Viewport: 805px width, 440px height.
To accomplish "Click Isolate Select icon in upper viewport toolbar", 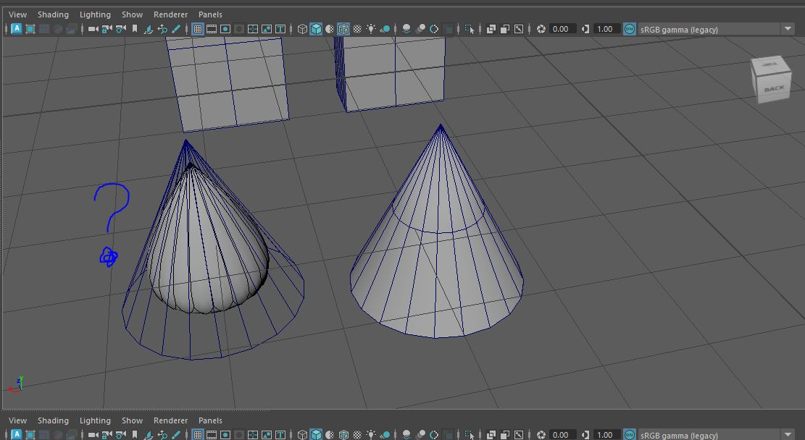I will [x=470, y=29].
